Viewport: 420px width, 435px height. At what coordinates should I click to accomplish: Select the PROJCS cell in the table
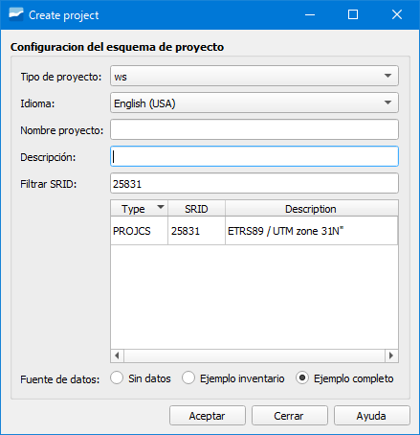click(x=139, y=231)
